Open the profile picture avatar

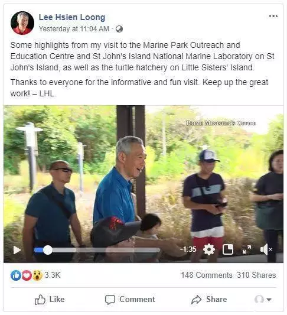22,23
